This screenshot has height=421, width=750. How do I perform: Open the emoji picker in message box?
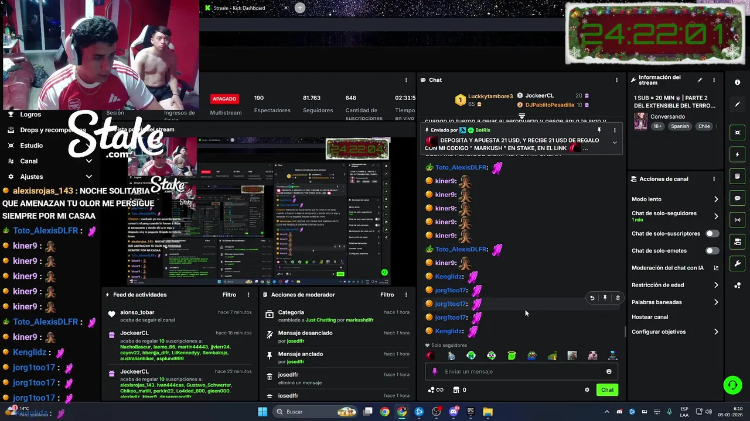[609, 371]
